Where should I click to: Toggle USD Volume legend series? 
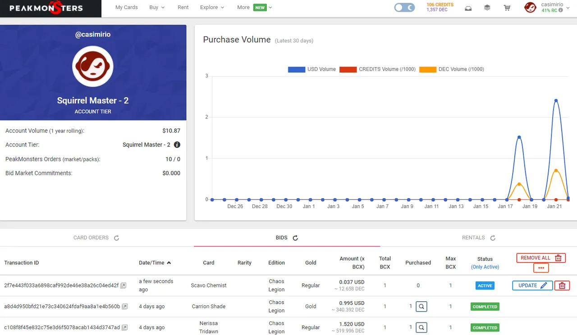click(x=312, y=69)
